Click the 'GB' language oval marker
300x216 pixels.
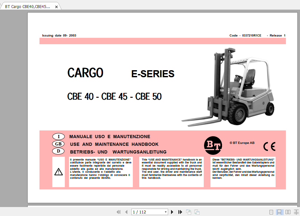[58, 144]
